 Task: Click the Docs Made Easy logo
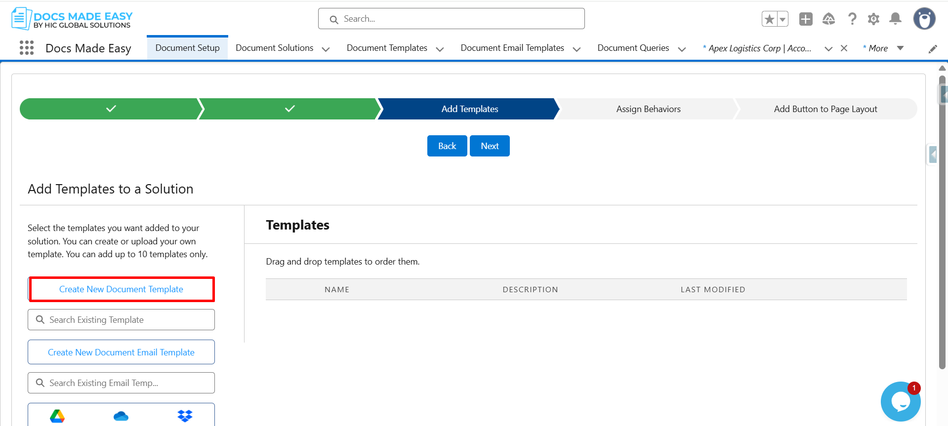click(72, 19)
